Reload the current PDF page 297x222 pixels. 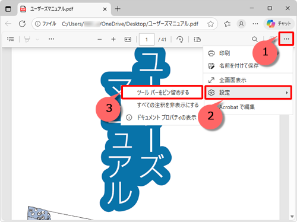(22, 24)
